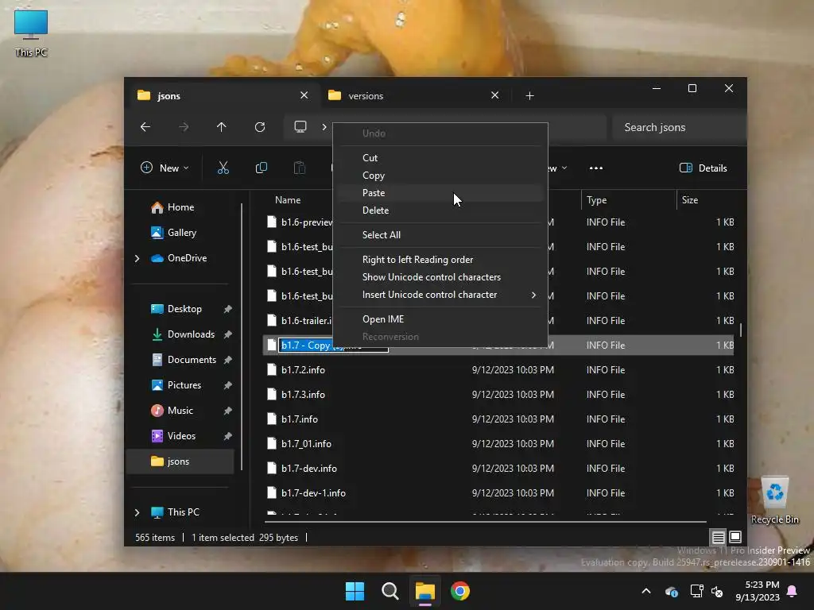This screenshot has height=610, width=814.
Task: Open the Recycle Bin desktop icon
Action: pyautogui.click(x=775, y=500)
